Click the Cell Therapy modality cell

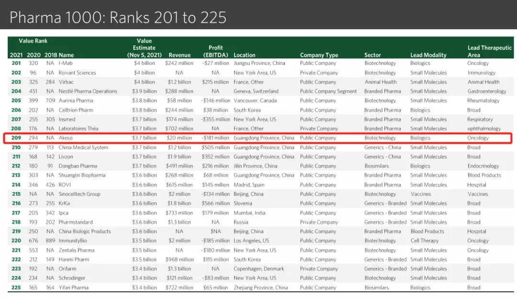click(424, 241)
